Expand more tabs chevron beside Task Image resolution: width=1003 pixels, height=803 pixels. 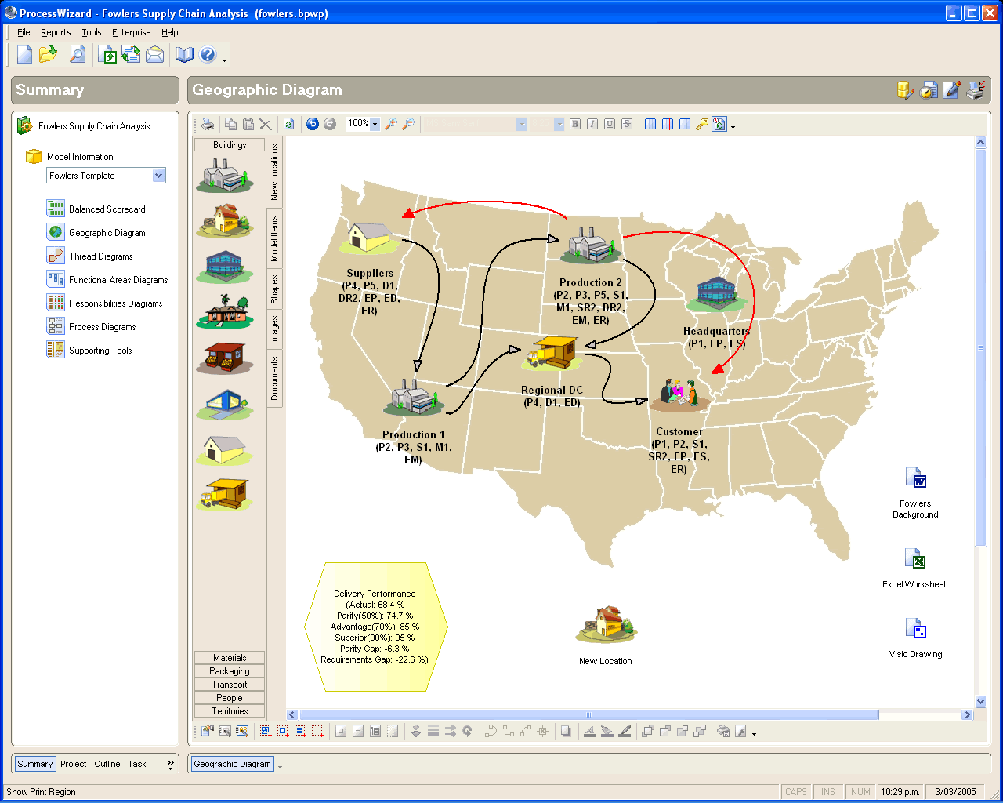coord(170,764)
